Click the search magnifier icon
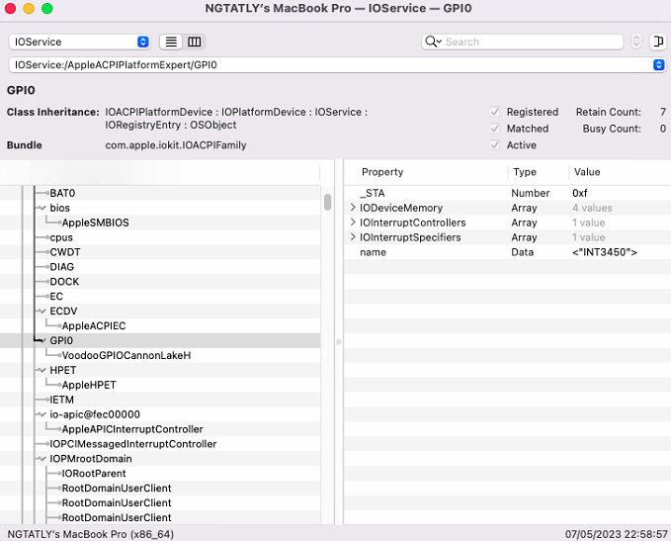671x541 pixels. pos(432,42)
